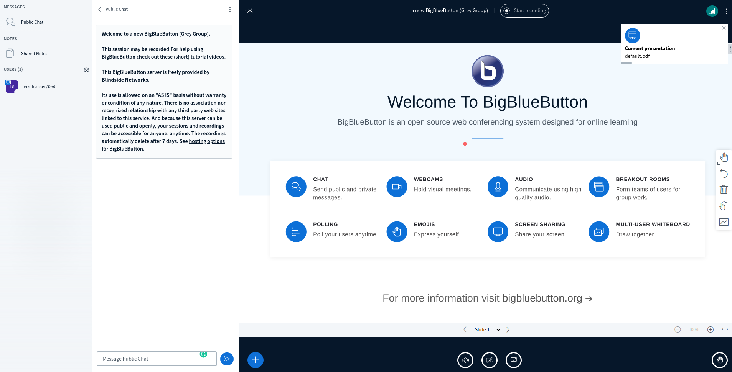The width and height of the screenshot is (732, 372).
Task: Open connection status indicator
Action: [x=712, y=11]
